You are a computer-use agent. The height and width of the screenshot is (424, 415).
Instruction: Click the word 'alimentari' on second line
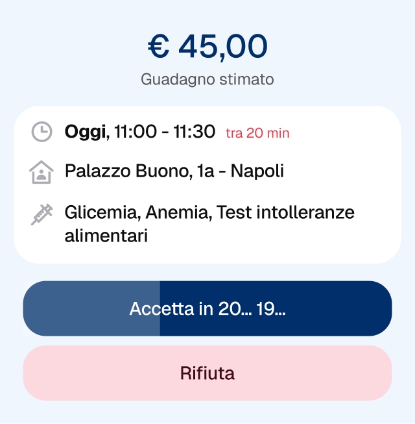106,235
